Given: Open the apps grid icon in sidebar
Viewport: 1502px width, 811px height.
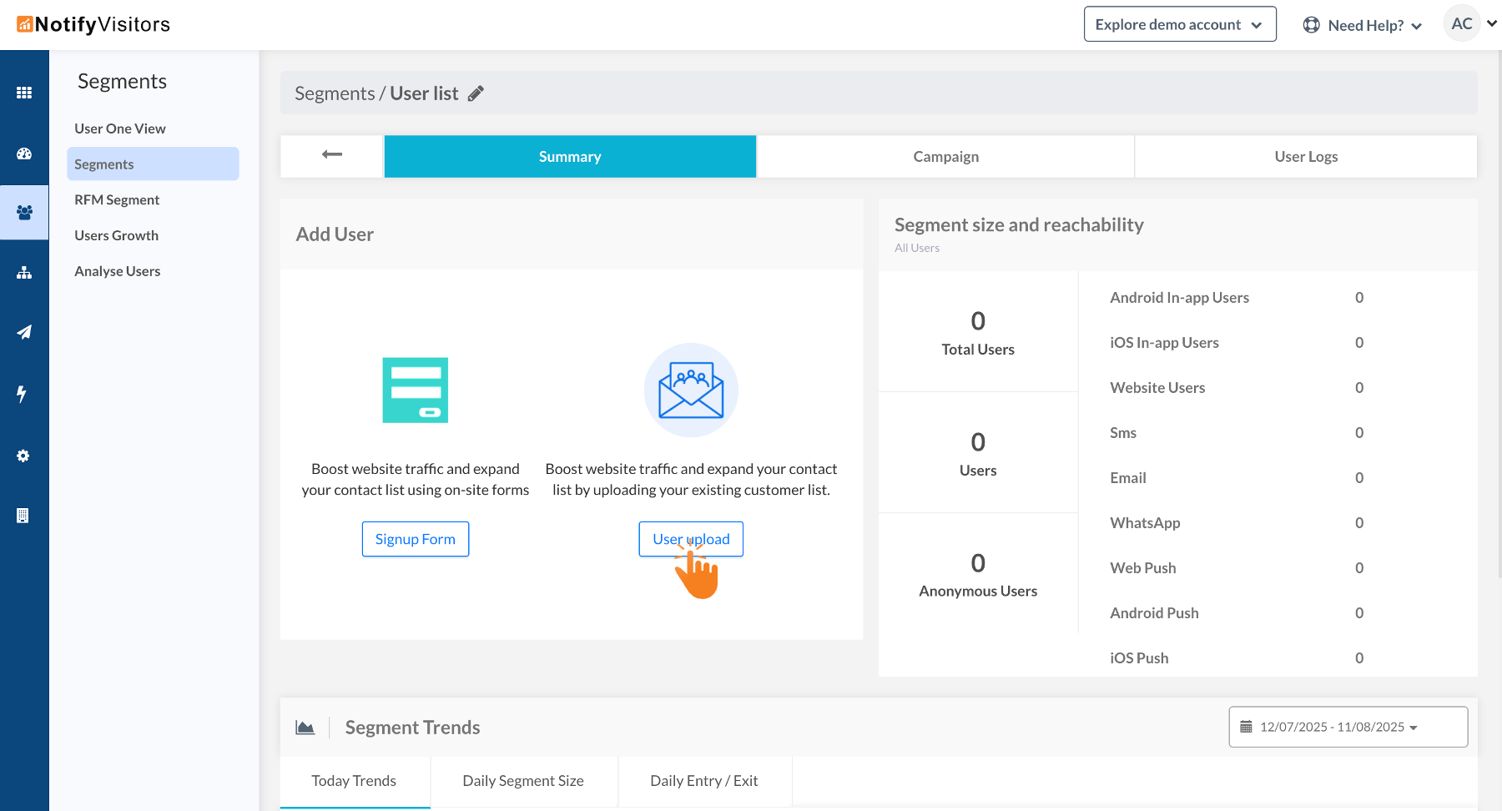Looking at the screenshot, I should 24,93.
